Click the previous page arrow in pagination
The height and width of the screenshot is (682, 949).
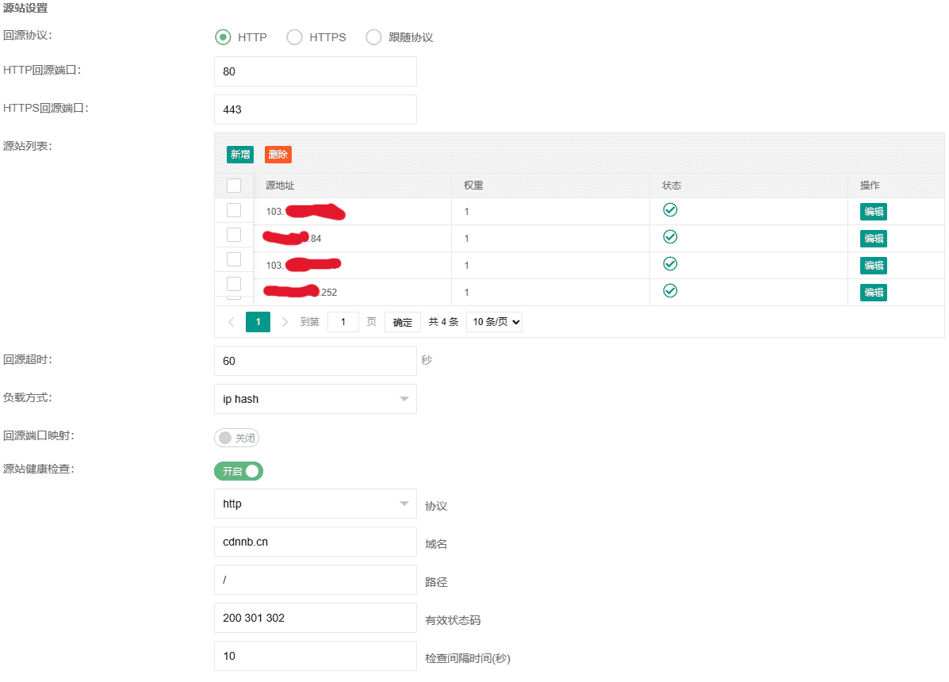pos(231,321)
